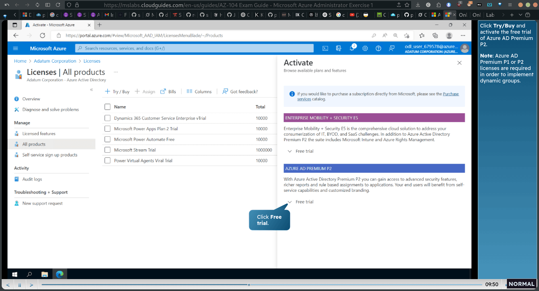The image size is (539, 291).
Task: Go to previous guide step
Action: click(8, 285)
